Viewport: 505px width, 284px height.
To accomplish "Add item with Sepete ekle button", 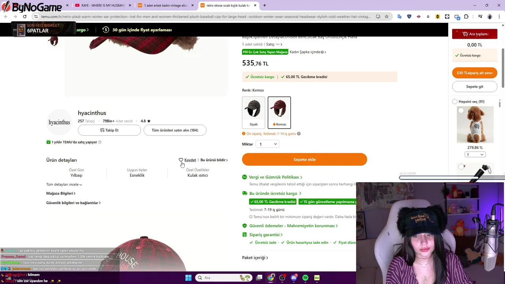I will (305, 159).
